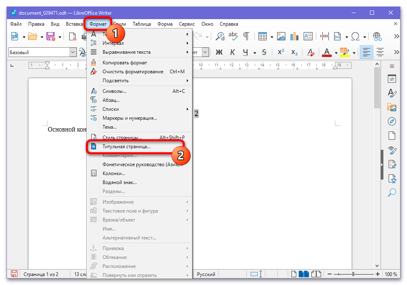Click the Русский language status field
This screenshot has height=285, width=407.
[206, 274]
